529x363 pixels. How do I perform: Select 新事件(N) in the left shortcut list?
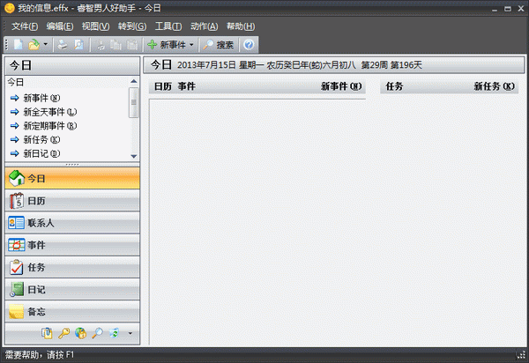(x=41, y=98)
